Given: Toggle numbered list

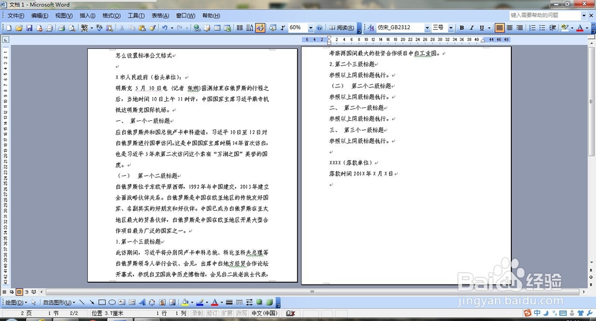Looking at the screenshot, I should 532,28.
